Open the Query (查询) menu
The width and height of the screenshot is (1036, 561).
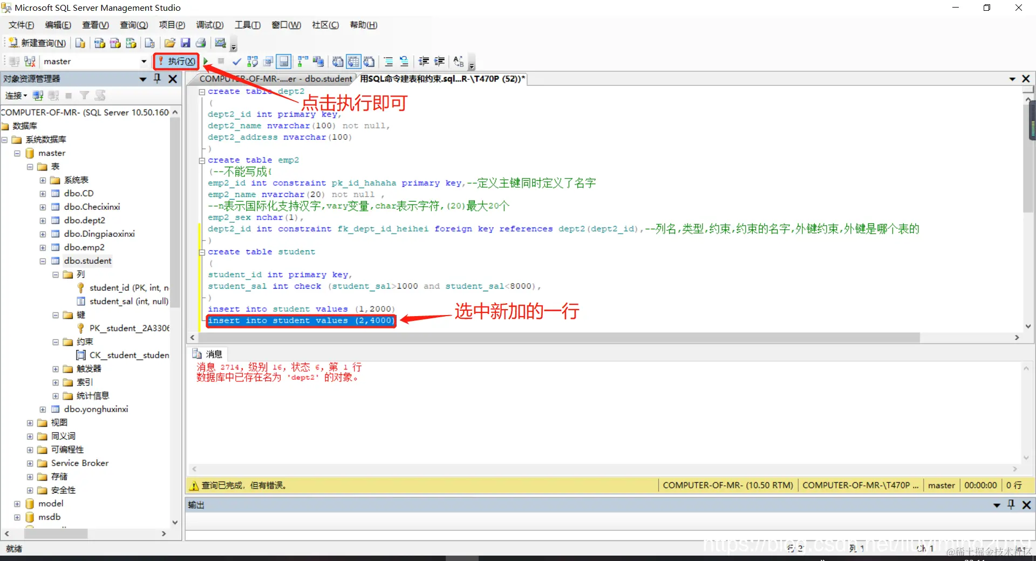pyautogui.click(x=134, y=25)
